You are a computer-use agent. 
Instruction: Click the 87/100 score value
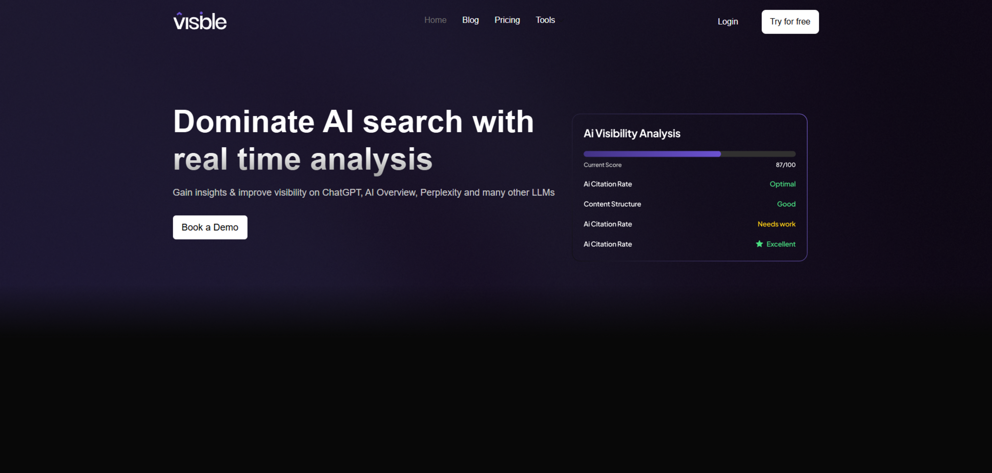[x=785, y=165]
